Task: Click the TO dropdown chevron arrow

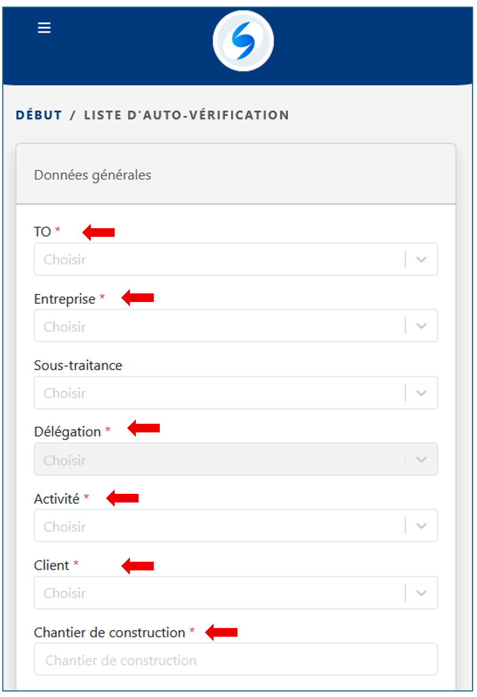Action: (422, 260)
